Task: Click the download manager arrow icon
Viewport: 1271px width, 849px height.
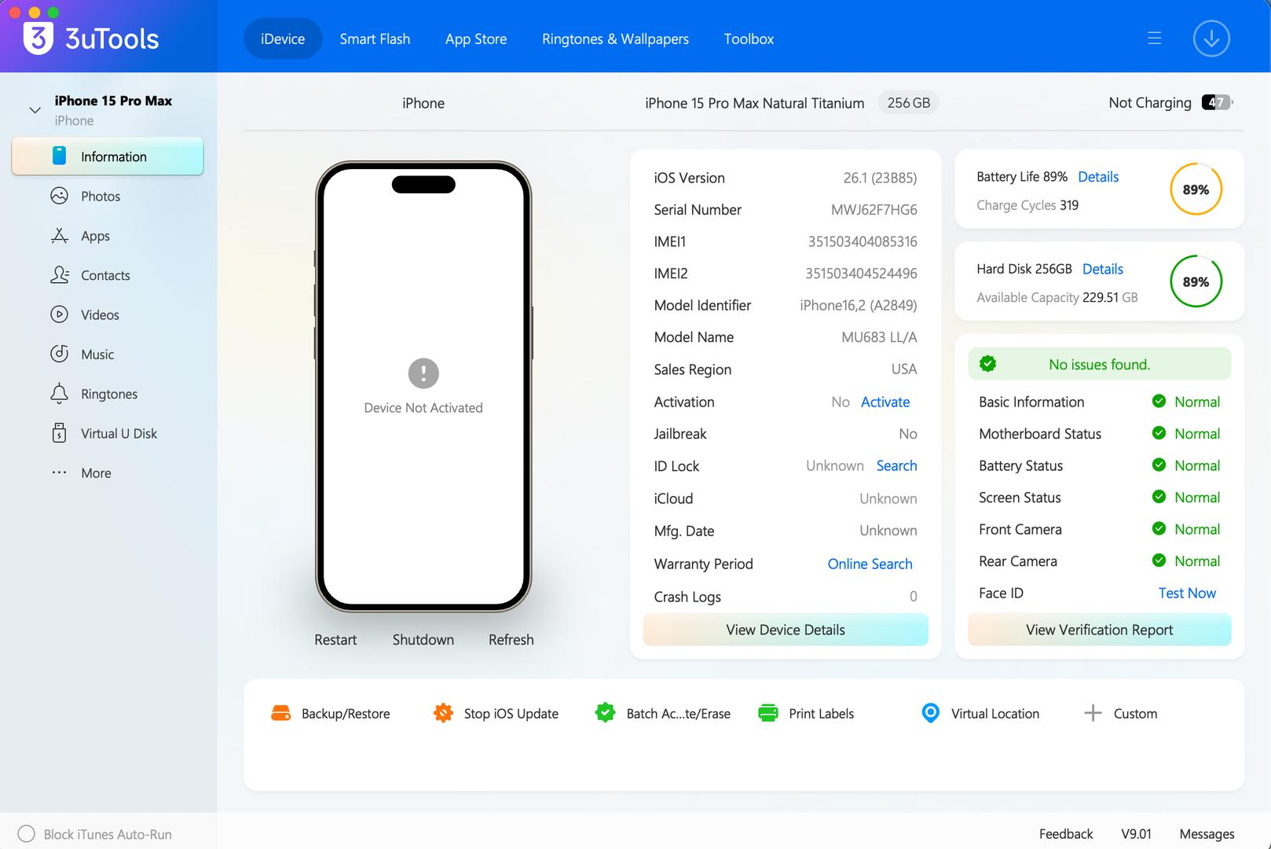Action: click(1211, 39)
